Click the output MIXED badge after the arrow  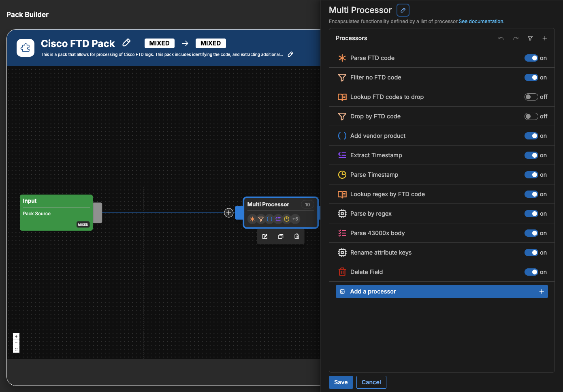point(211,43)
